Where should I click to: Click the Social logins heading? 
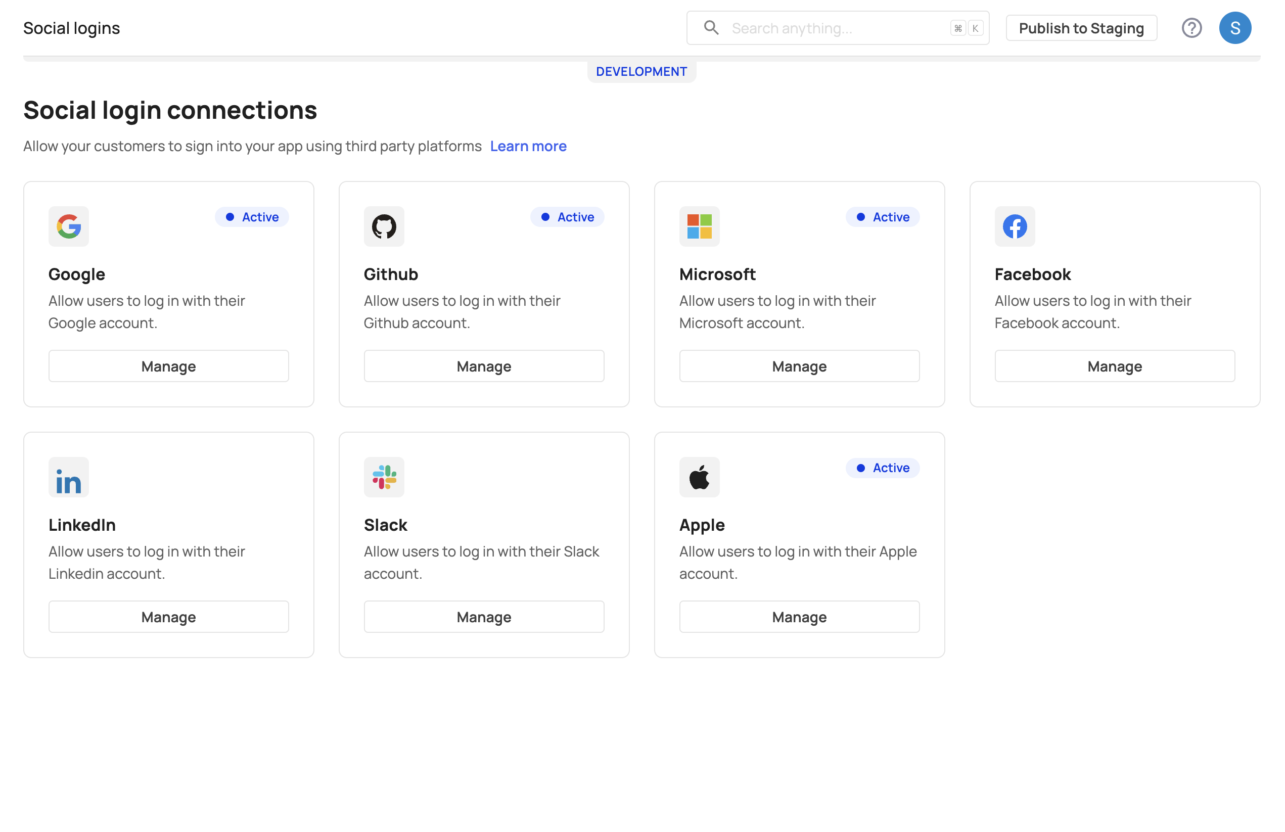(71, 27)
